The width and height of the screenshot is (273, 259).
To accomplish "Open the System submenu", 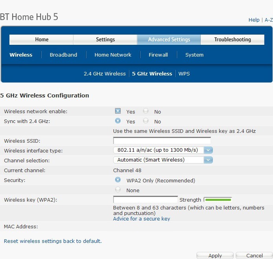I will coord(194,55).
